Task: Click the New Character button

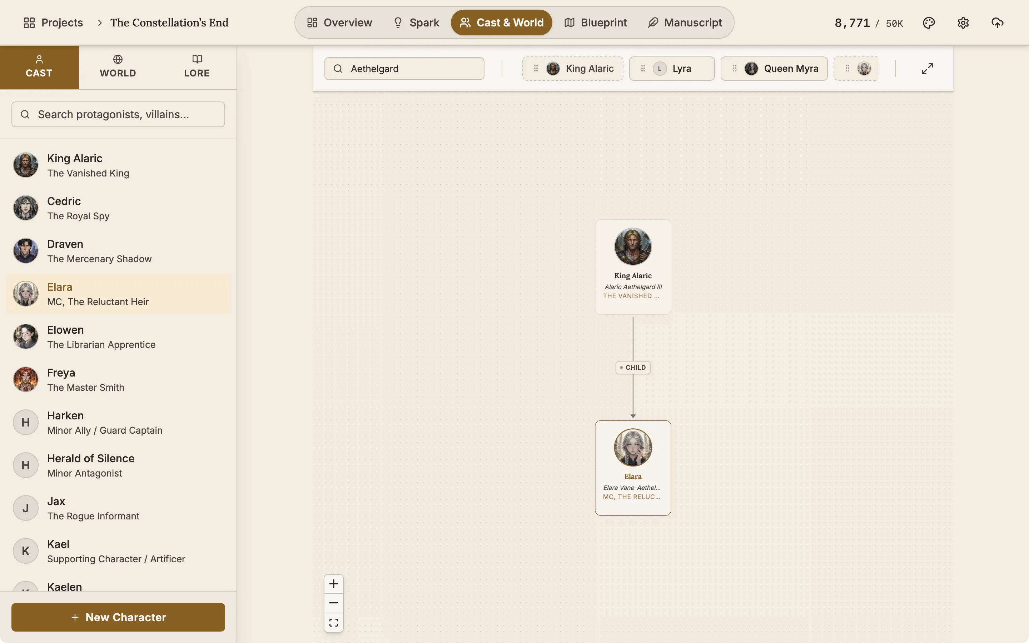Action: pos(118,617)
